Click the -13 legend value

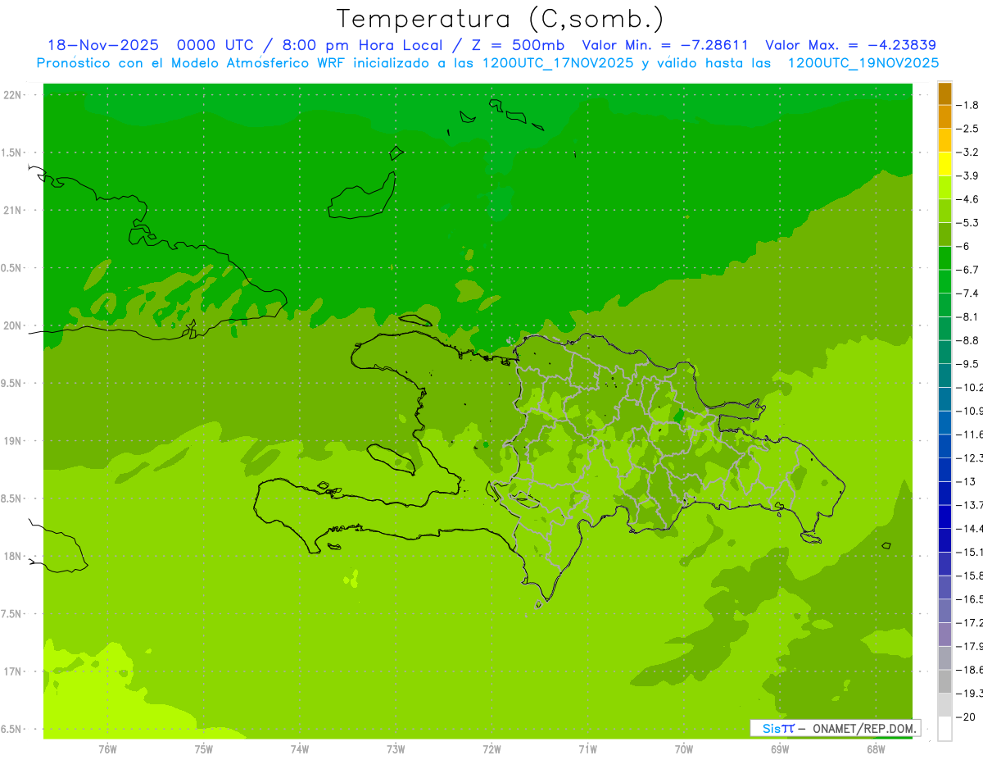click(965, 481)
